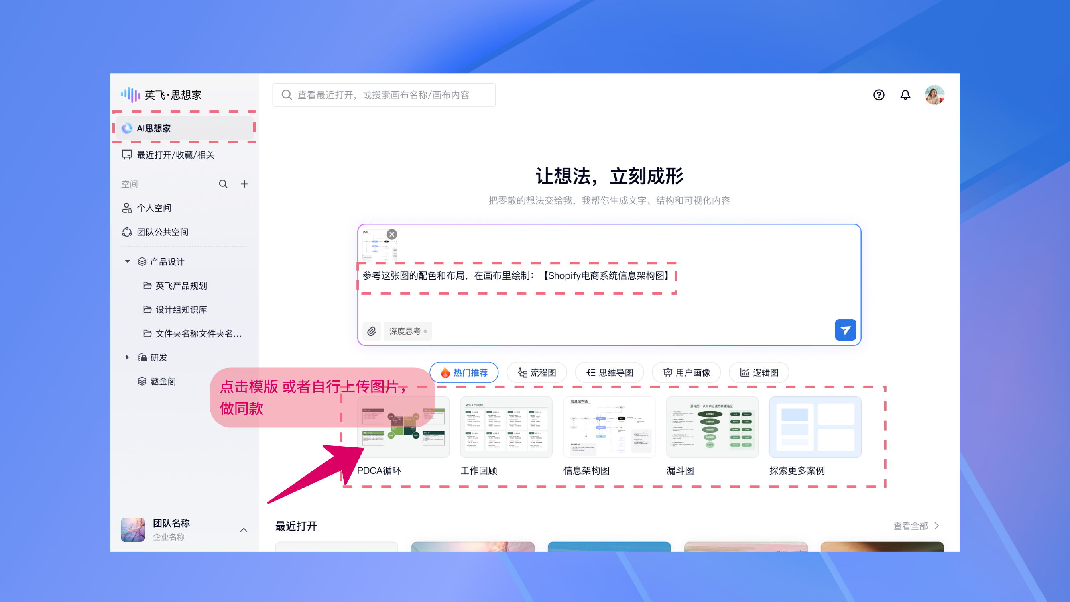Select the 逻辑图 tab
The height and width of the screenshot is (602, 1070).
759,373
